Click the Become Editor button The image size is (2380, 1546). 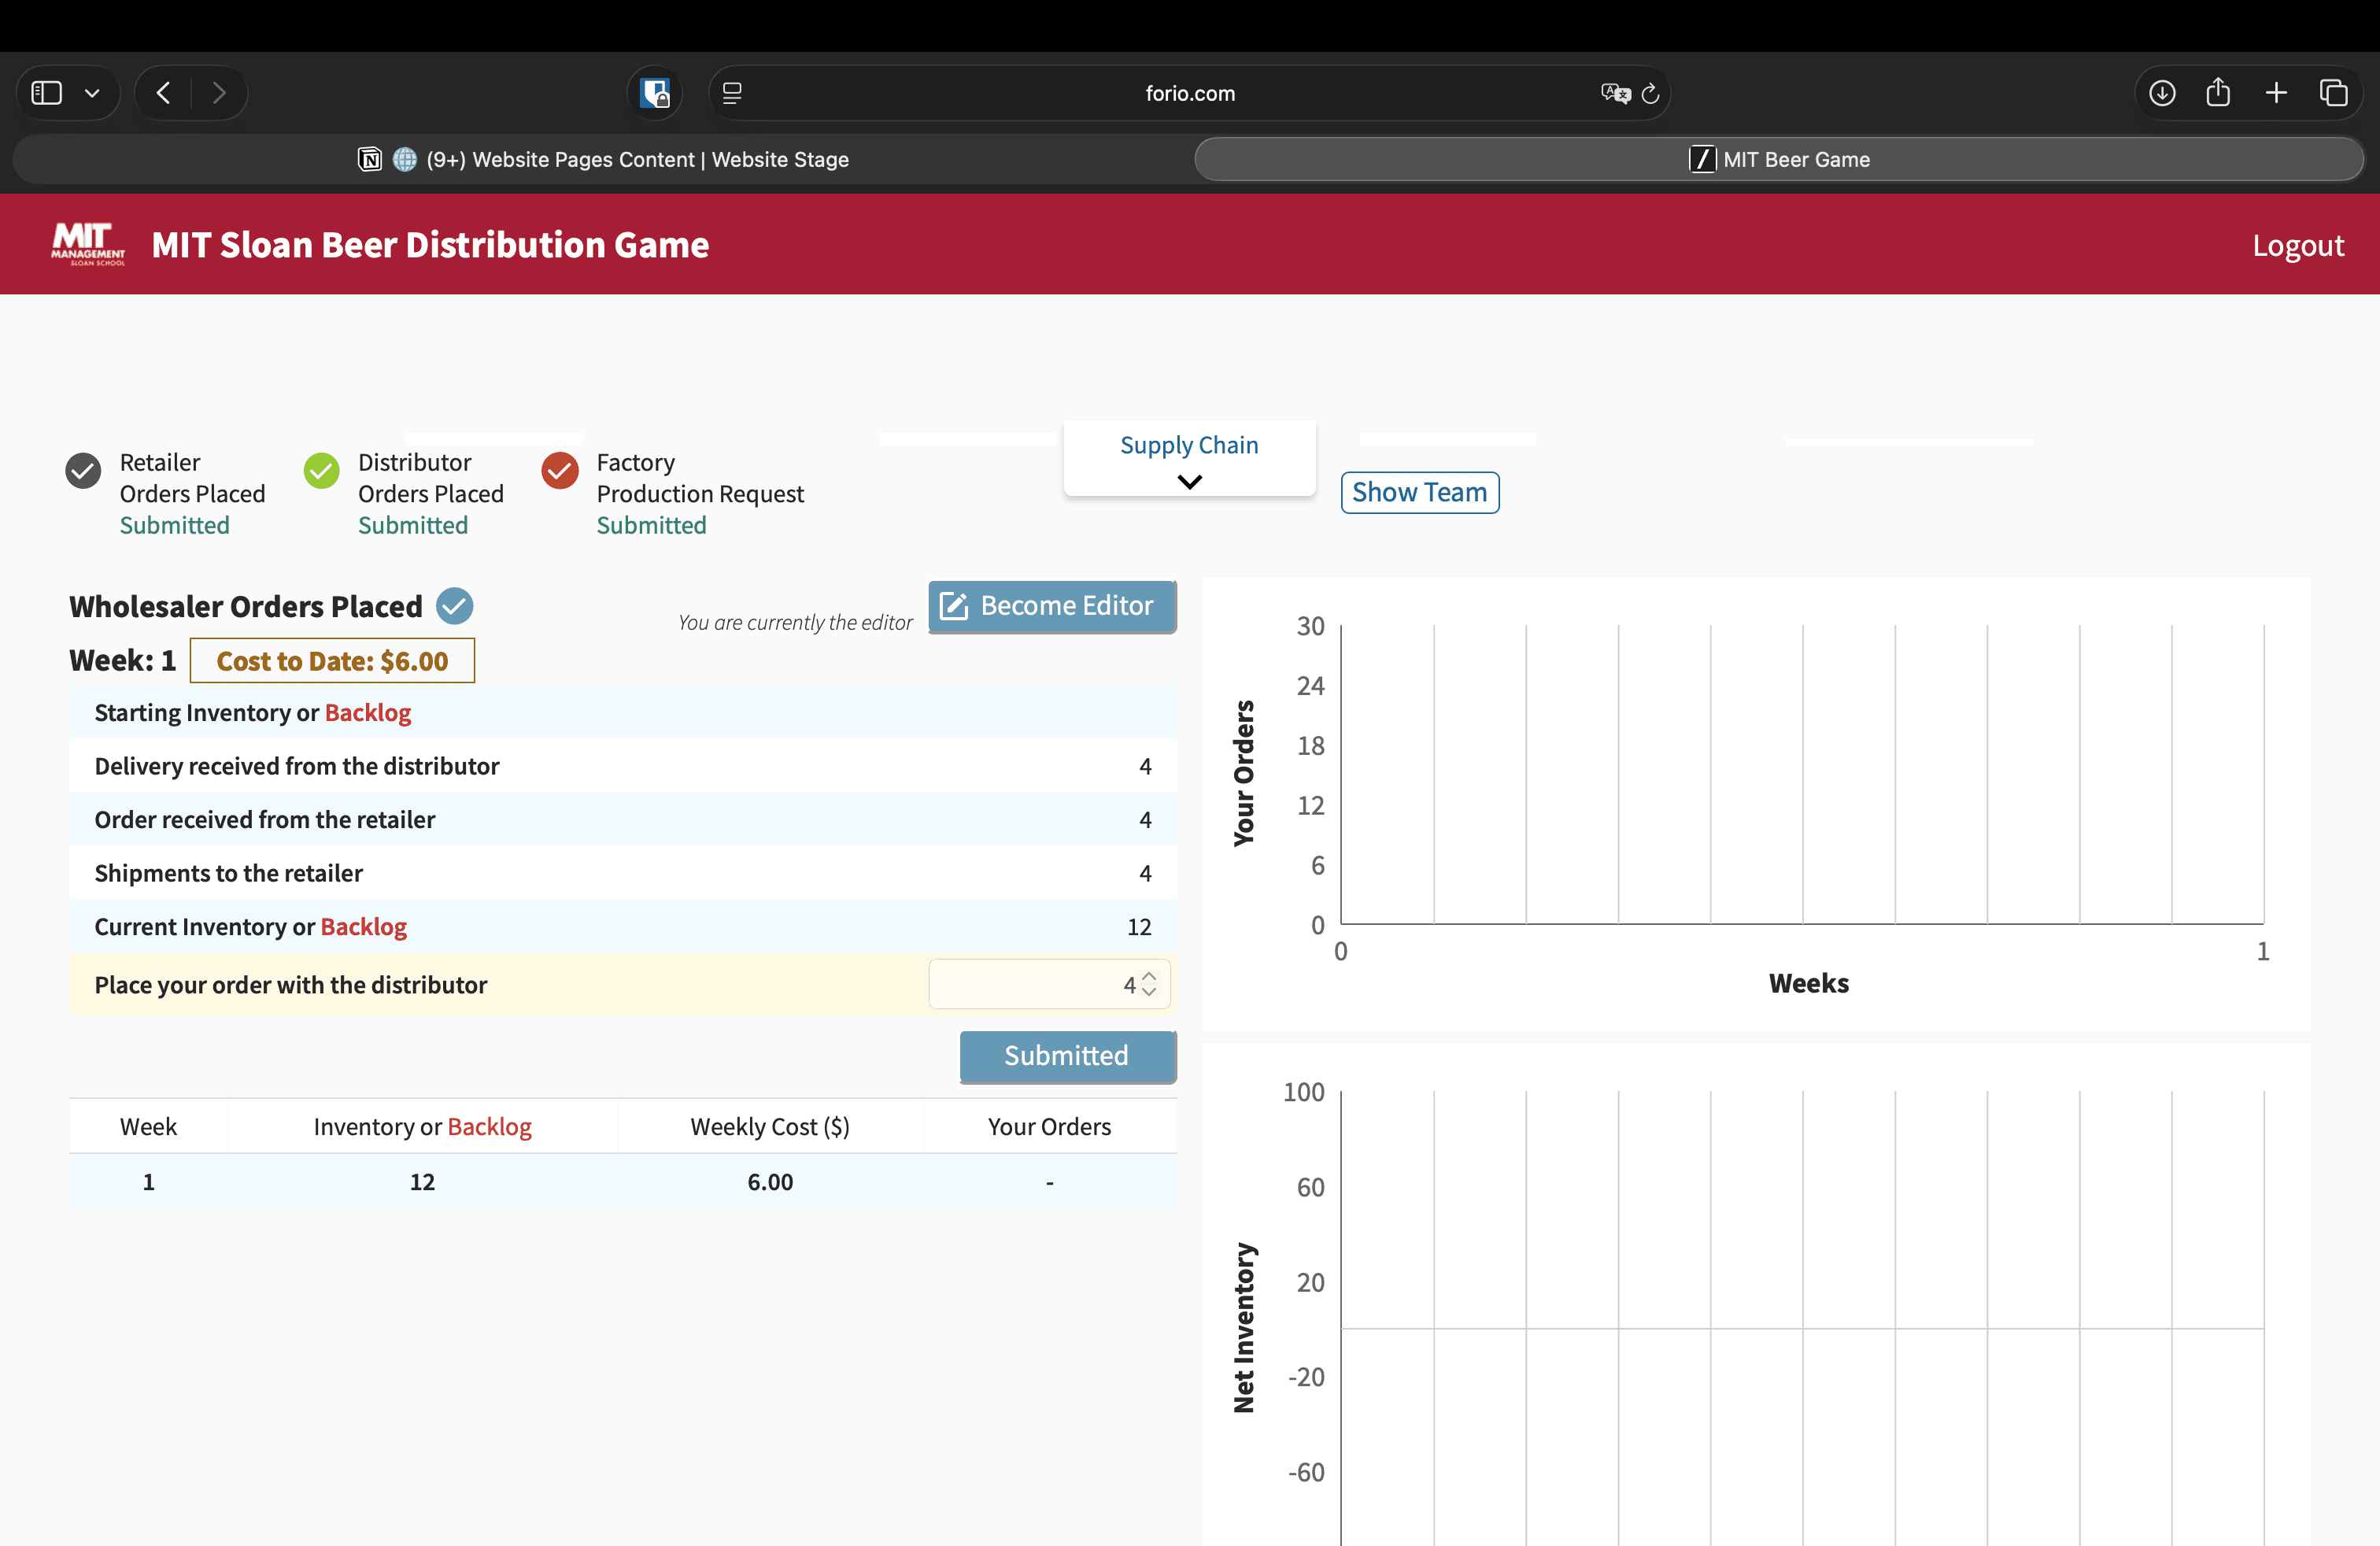tap(1051, 606)
